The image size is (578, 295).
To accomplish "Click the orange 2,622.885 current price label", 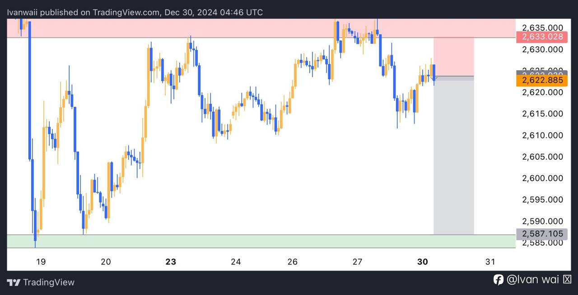I will [x=542, y=80].
